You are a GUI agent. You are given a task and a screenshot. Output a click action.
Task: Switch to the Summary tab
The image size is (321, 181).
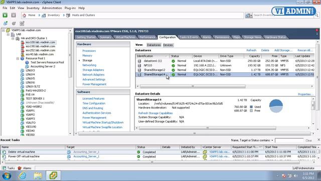[x=105, y=37]
